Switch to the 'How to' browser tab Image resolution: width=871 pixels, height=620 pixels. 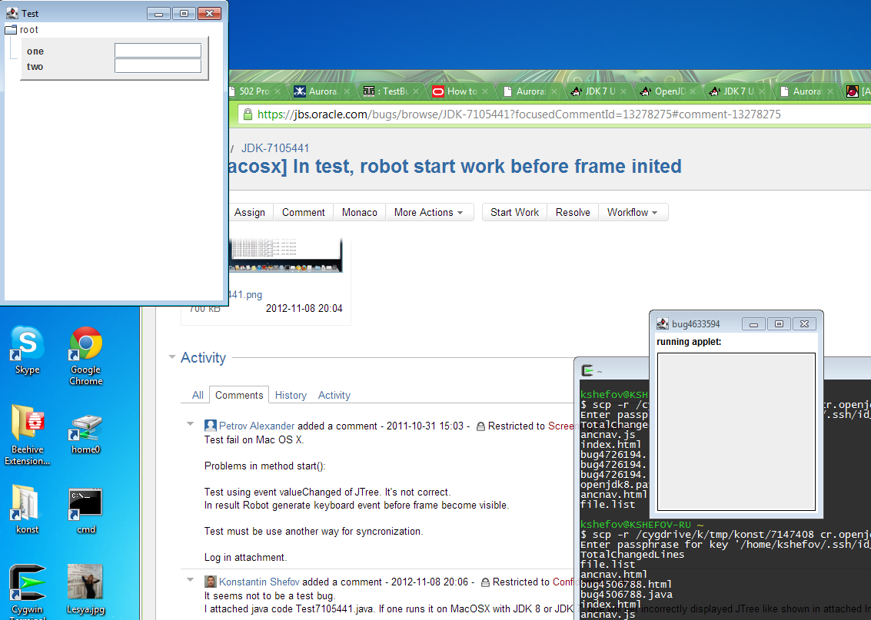pos(462,91)
